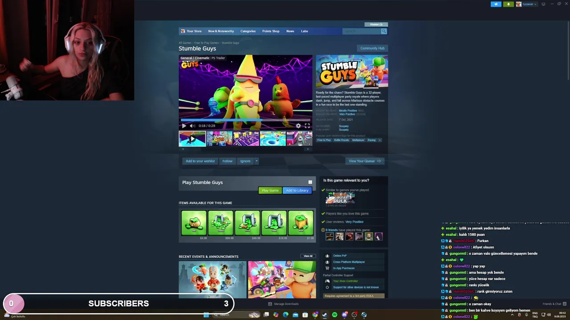Open the Ignore options dropdown arrow

click(x=256, y=161)
